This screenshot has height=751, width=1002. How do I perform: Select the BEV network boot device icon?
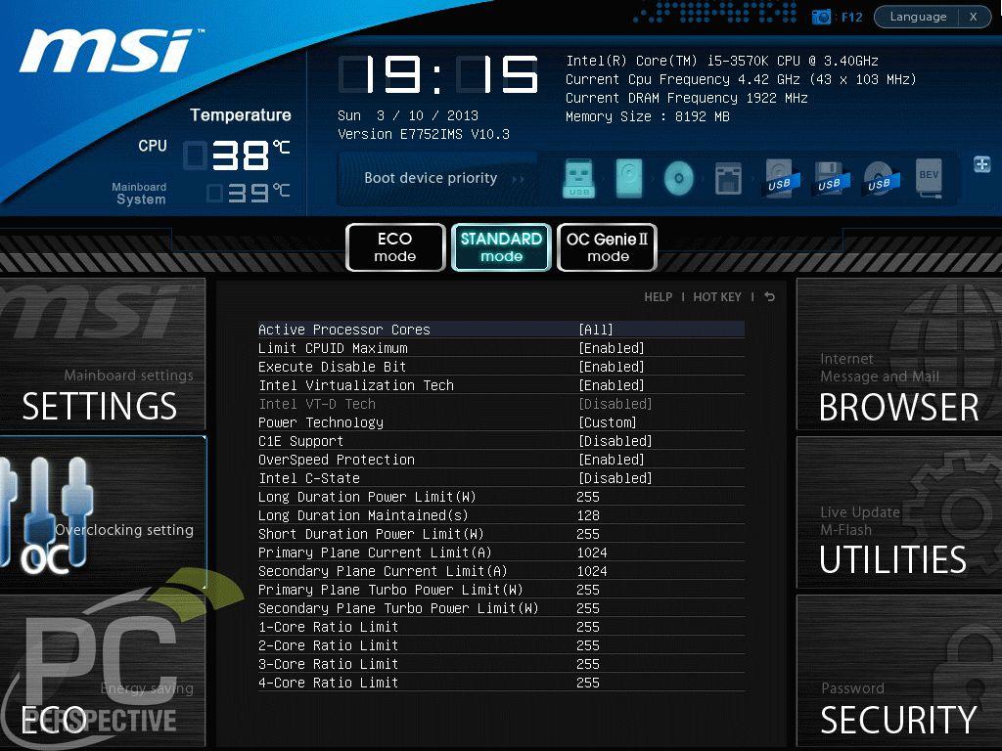click(x=929, y=178)
